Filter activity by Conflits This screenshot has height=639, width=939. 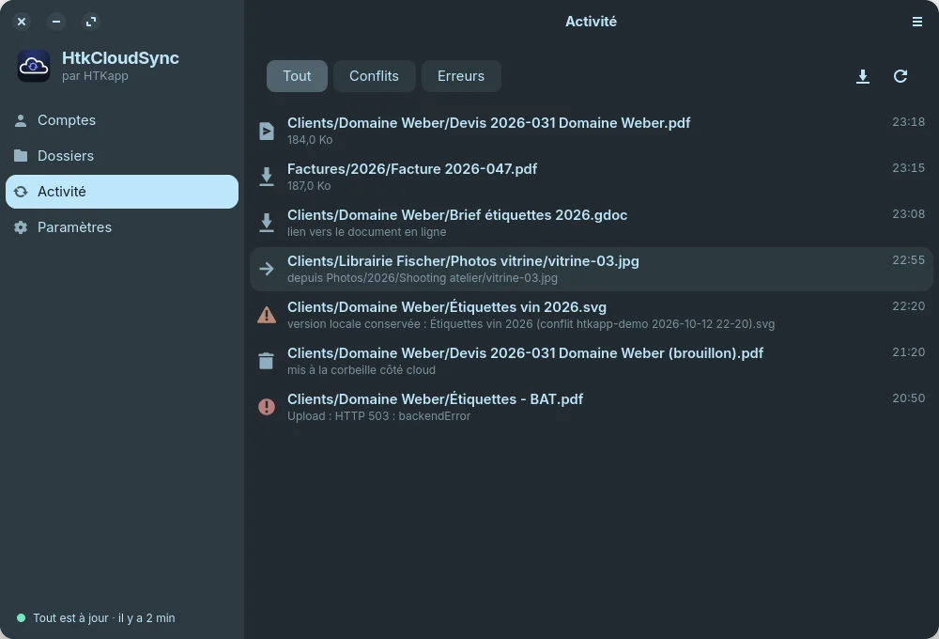[375, 76]
